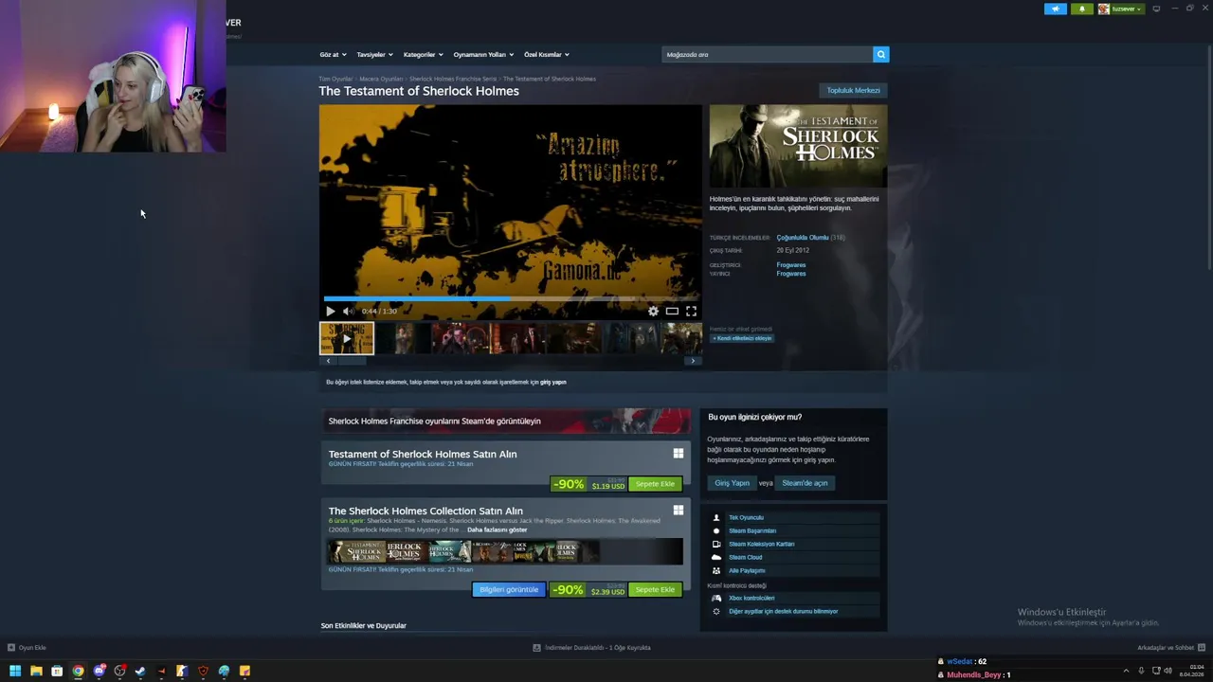Screen dimensions: 1213x682
Task: Switch to Big Picture mode icon
Action: 1156,9
